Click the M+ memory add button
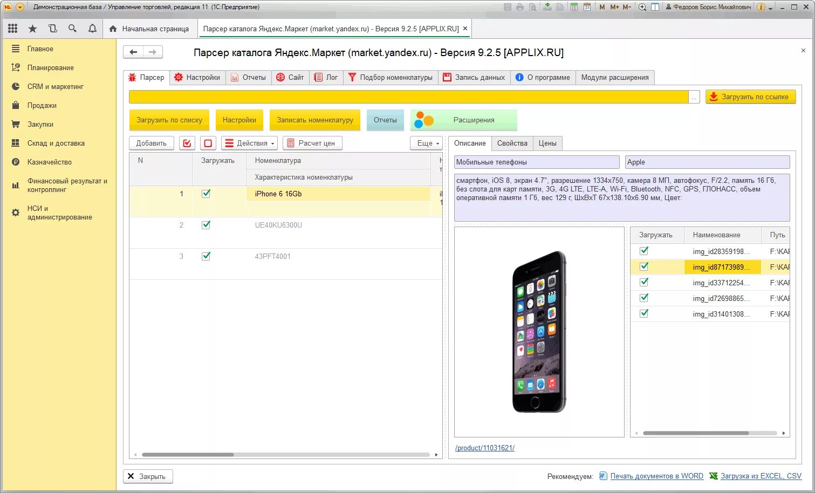Screen dimensions: 815x493 614,7
